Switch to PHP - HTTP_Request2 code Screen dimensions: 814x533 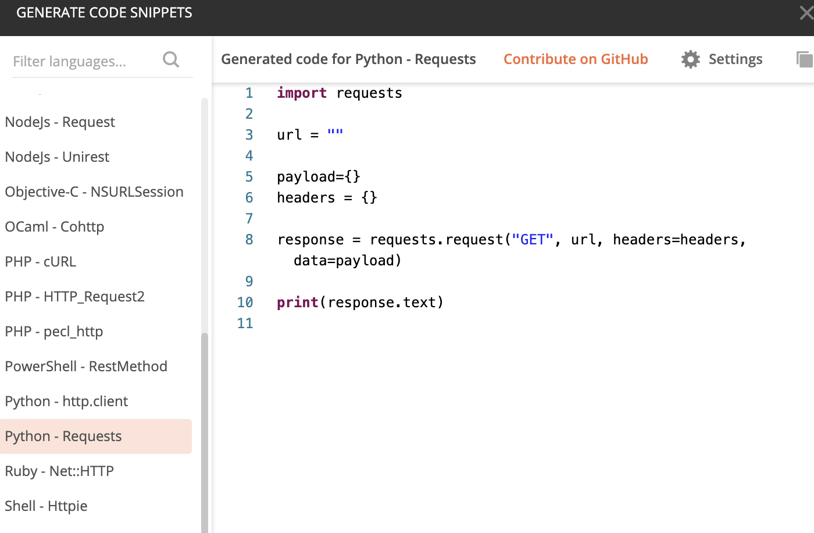(x=96, y=297)
